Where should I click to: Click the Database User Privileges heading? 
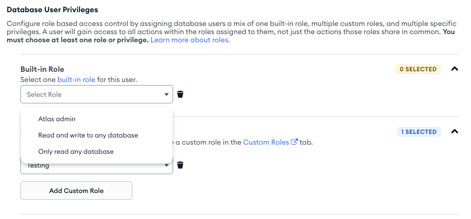(x=52, y=10)
